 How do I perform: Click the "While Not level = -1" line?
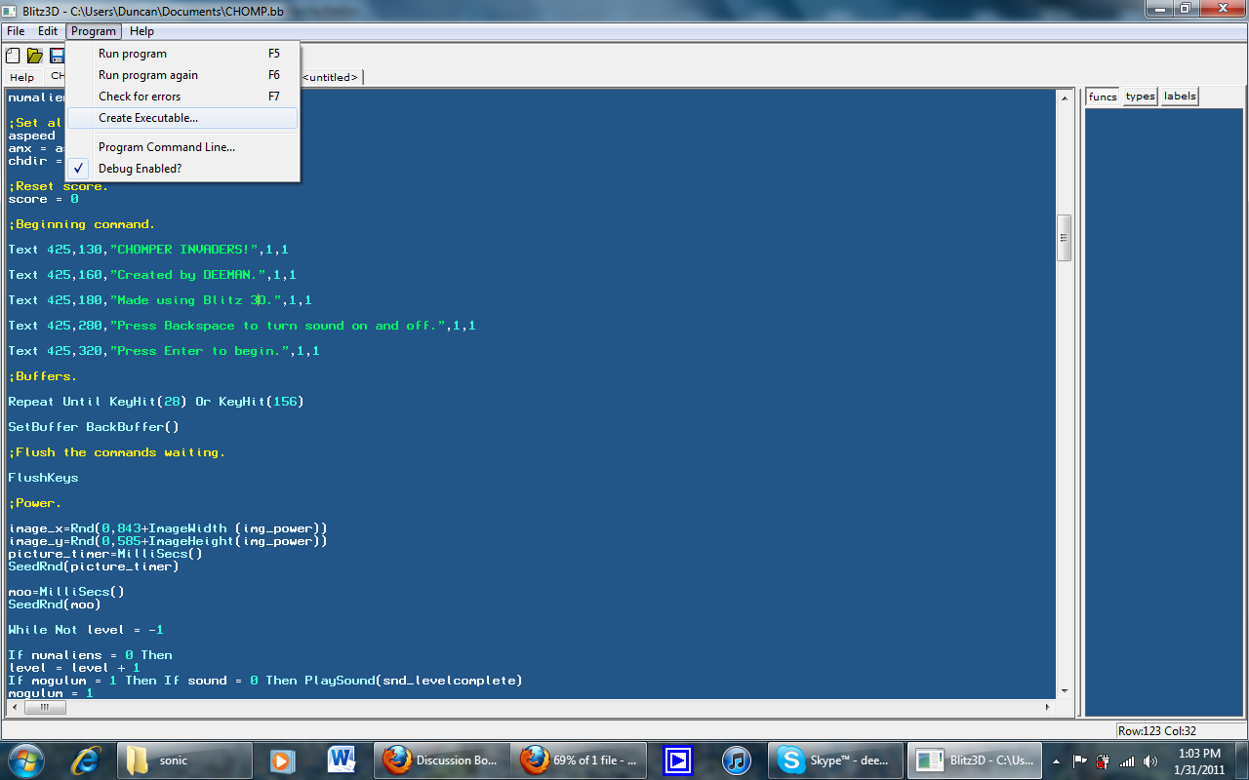pos(86,630)
